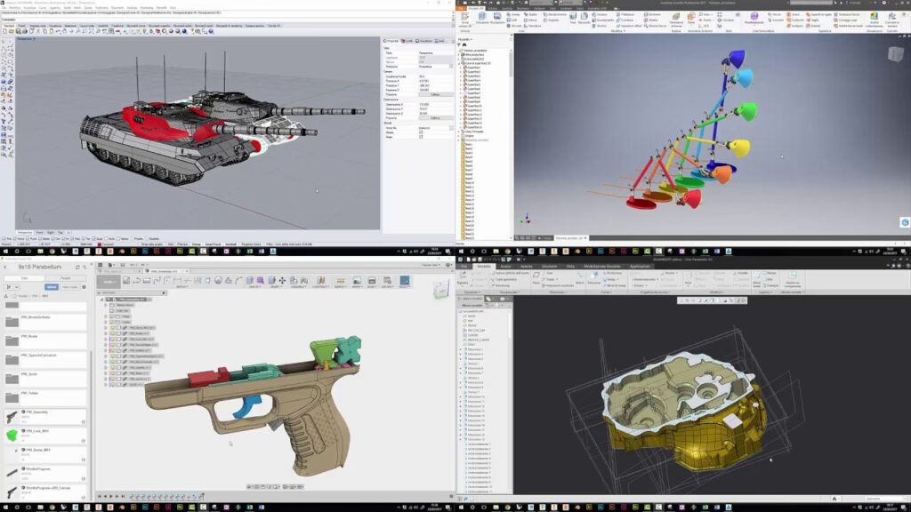911x512 pixels.
Task: Open the Modello browser dropdown in Inventor
Action: point(466,39)
